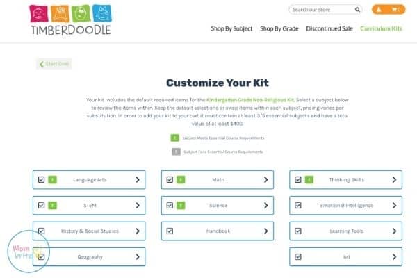Select the Math subject label
Screen dimensions: 417x278
click(218, 180)
